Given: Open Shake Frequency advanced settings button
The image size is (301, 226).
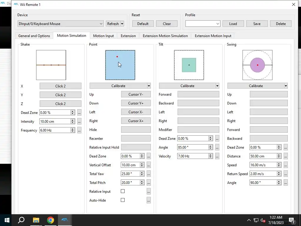Looking at the screenshot, I should coord(79,130).
